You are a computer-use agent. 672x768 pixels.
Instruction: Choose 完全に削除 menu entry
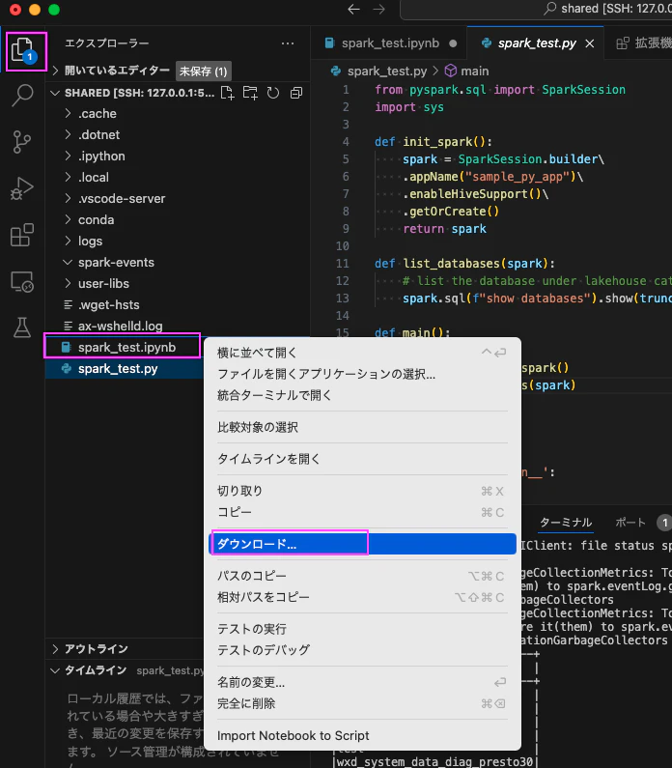(362, 704)
